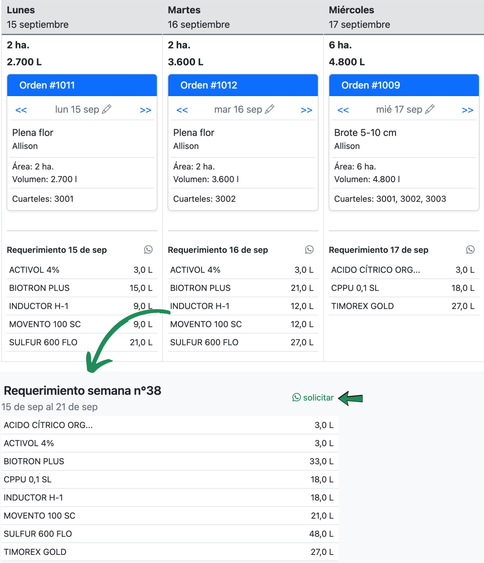Select TIMOREX GOLD row in 17 de sep list
Image resolution: width=484 pixels, height=563 pixels.
click(403, 306)
